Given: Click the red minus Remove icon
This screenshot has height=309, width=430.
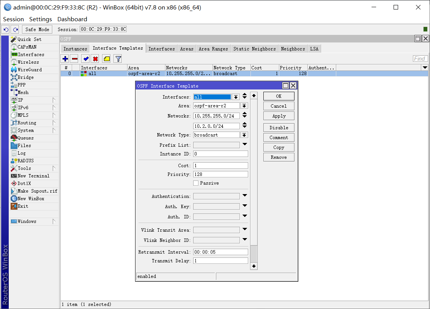Looking at the screenshot, I should point(75,59).
